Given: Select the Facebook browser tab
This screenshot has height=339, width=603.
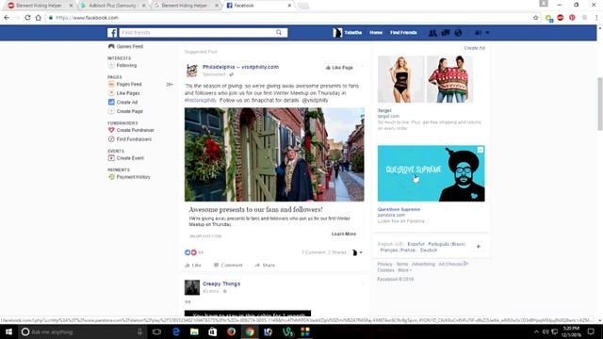Looking at the screenshot, I should click(x=258, y=6).
